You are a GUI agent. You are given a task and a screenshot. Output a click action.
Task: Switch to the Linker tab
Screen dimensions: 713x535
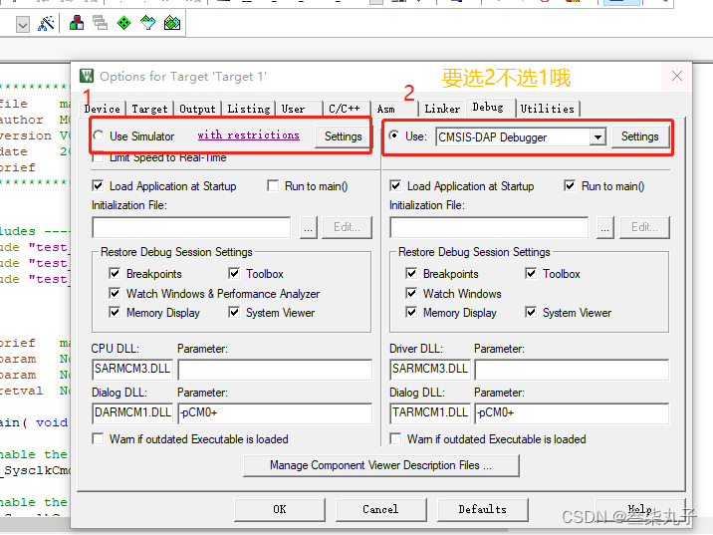coord(442,109)
